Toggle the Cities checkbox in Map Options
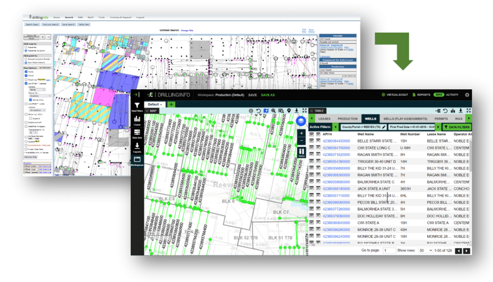 [26, 76]
